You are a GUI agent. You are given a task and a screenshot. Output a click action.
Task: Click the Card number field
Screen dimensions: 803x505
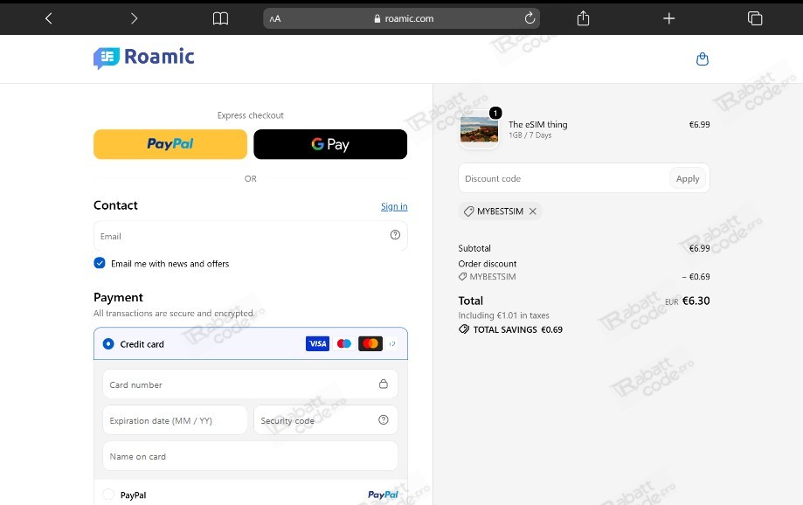click(250, 384)
